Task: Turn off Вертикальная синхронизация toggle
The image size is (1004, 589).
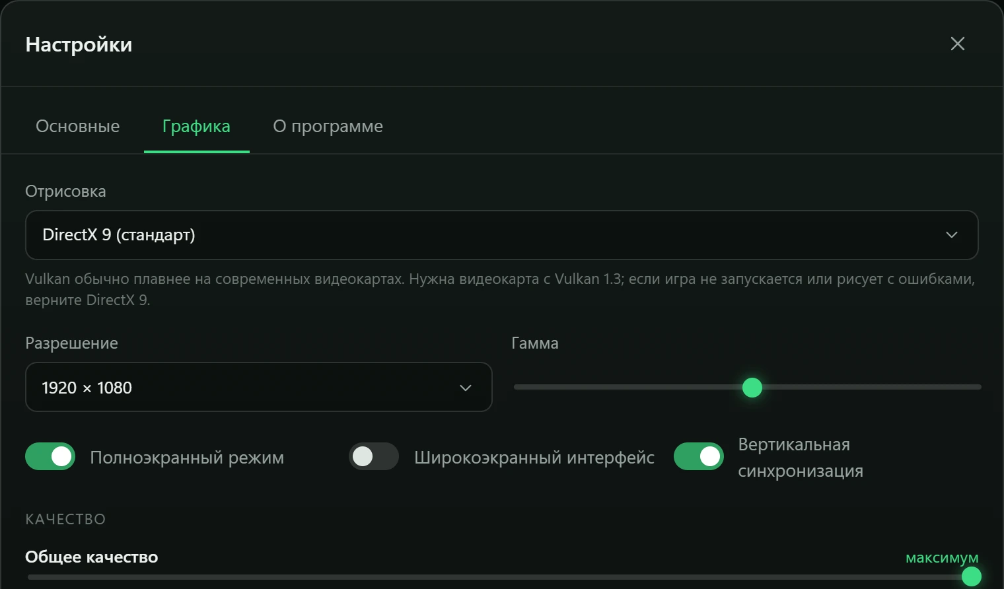Action: coord(699,456)
